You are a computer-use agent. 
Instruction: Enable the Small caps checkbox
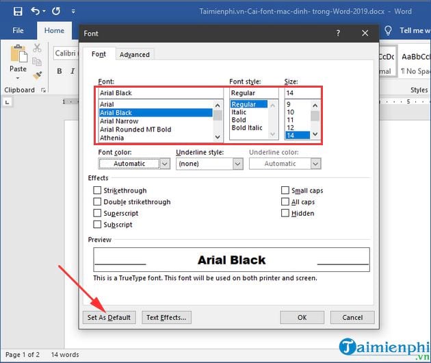(x=285, y=190)
